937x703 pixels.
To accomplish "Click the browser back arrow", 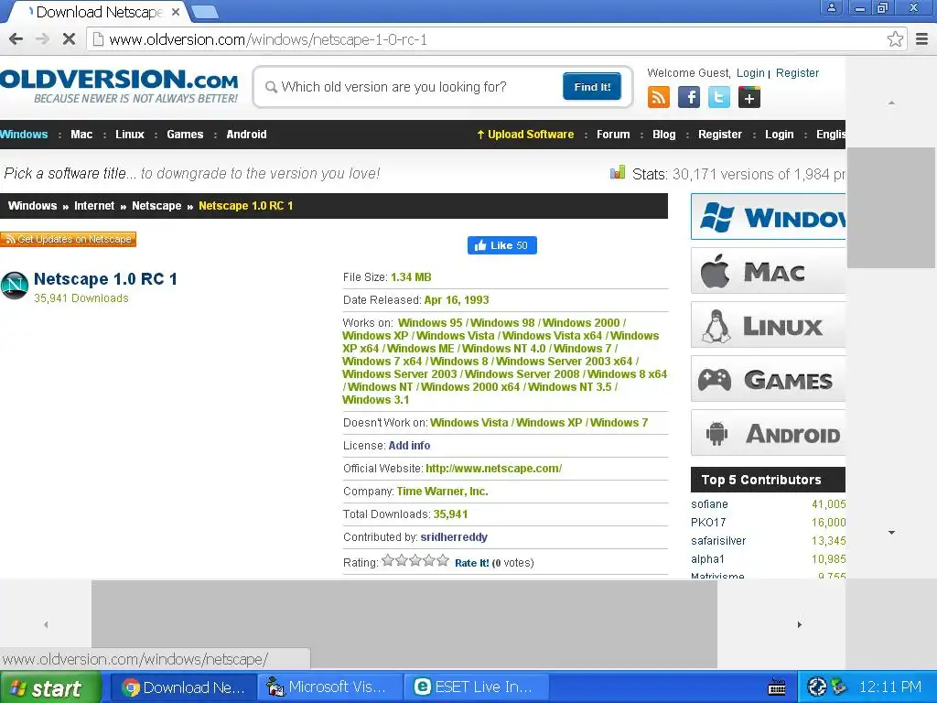I will pos(16,39).
